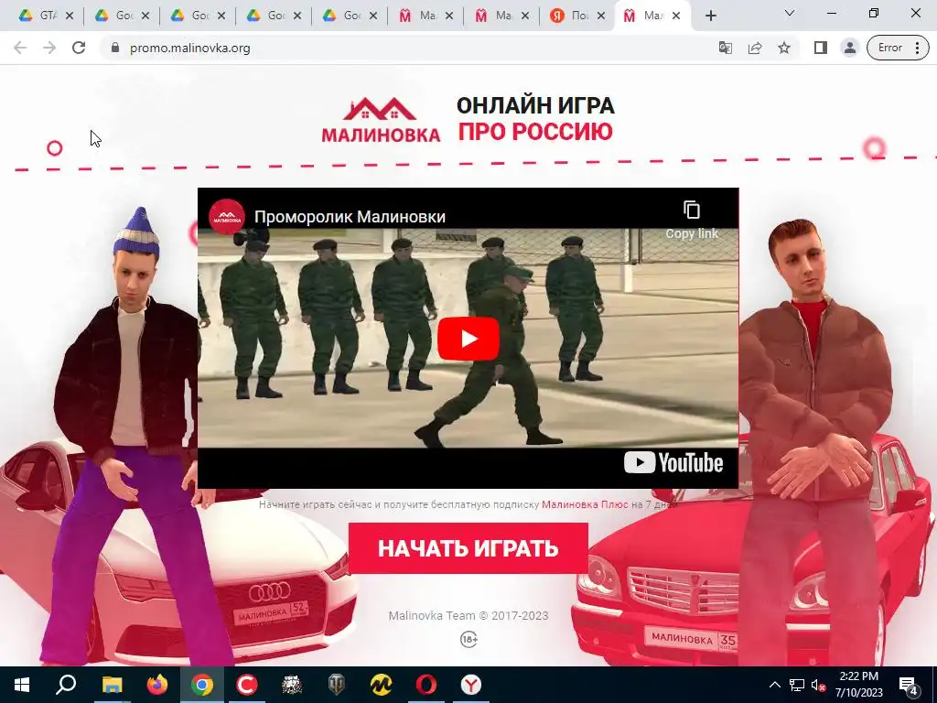Screen dimensions: 937x703
Task: Open the yellow M app on taskbar
Action: click(382, 685)
